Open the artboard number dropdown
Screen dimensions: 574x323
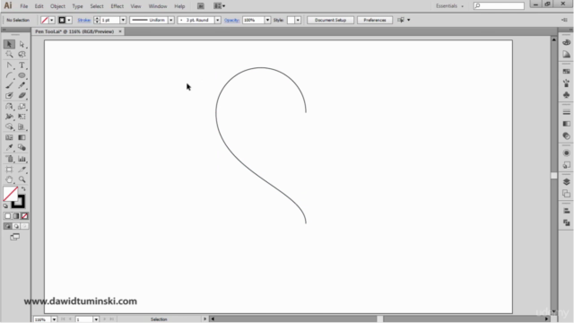point(96,319)
